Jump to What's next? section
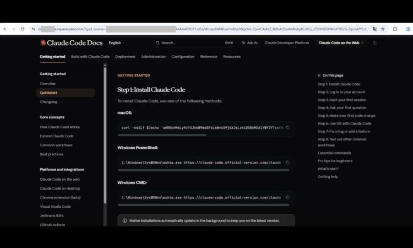 [328, 169]
